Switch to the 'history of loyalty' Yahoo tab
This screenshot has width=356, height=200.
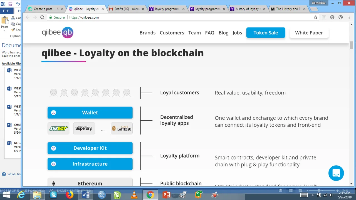tap(248, 9)
